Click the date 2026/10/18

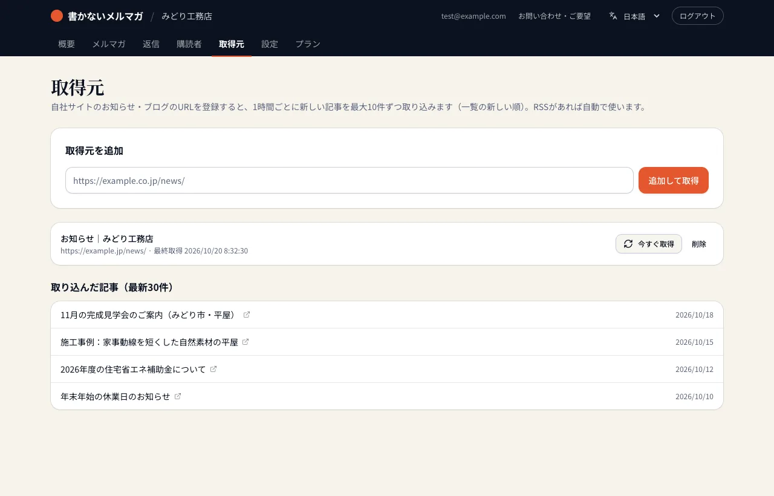[694, 315]
